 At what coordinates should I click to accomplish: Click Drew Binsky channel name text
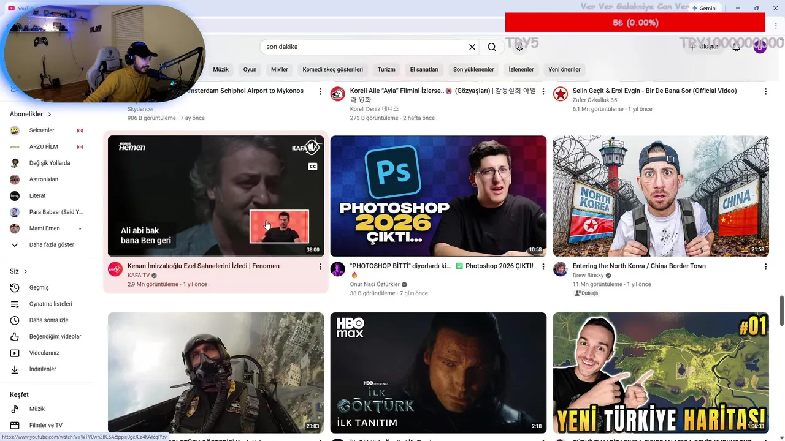click(588, 276)
